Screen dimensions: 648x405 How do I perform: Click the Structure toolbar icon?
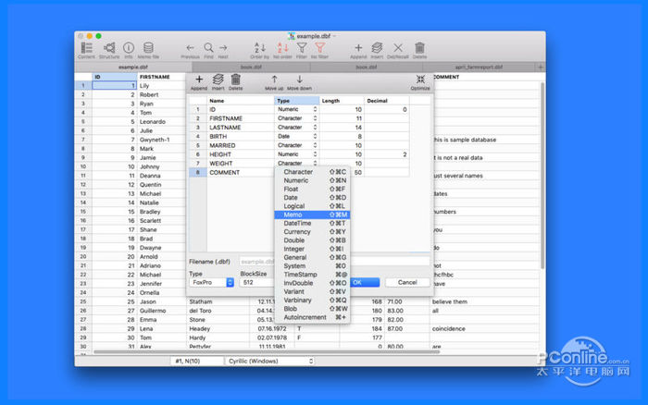tap(109, 49)
